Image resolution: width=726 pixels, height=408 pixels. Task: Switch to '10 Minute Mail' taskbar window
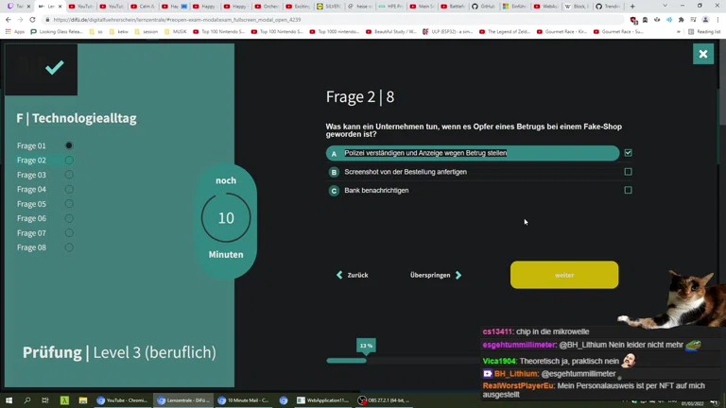244,400
